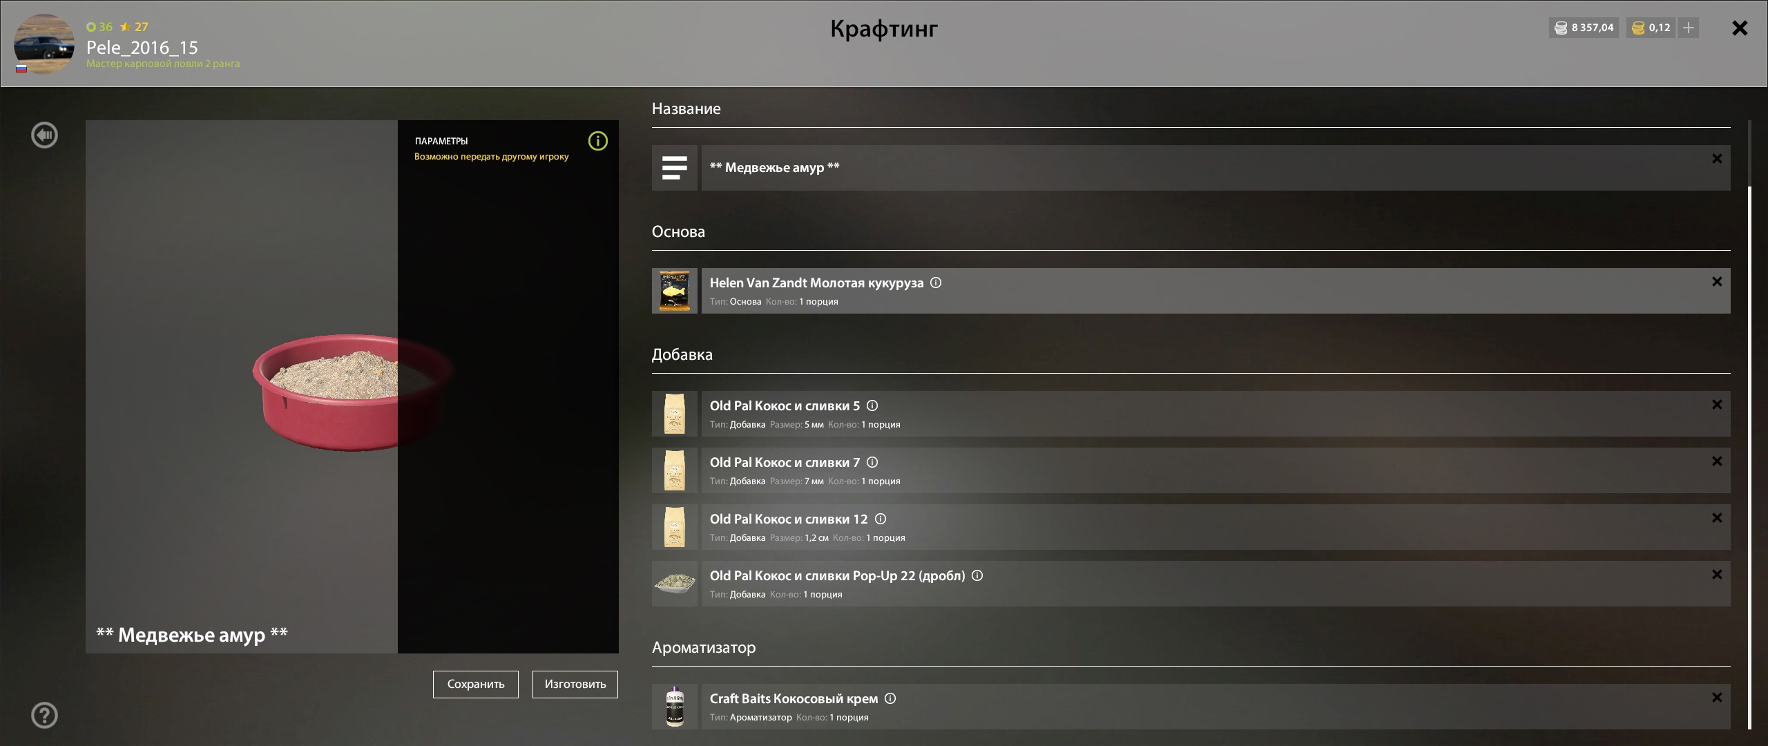This screenshot has height=746, width=1768.
Task: Click the ingredient list scrollbar
Action: tap(1749, 456)
